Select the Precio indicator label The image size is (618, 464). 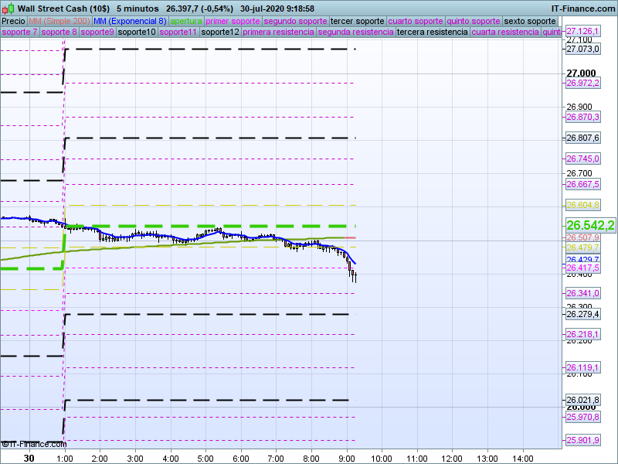pyautogui.click(x=12, y=21)
